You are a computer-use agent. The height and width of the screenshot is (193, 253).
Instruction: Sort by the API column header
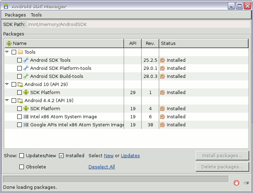point(133,43)
